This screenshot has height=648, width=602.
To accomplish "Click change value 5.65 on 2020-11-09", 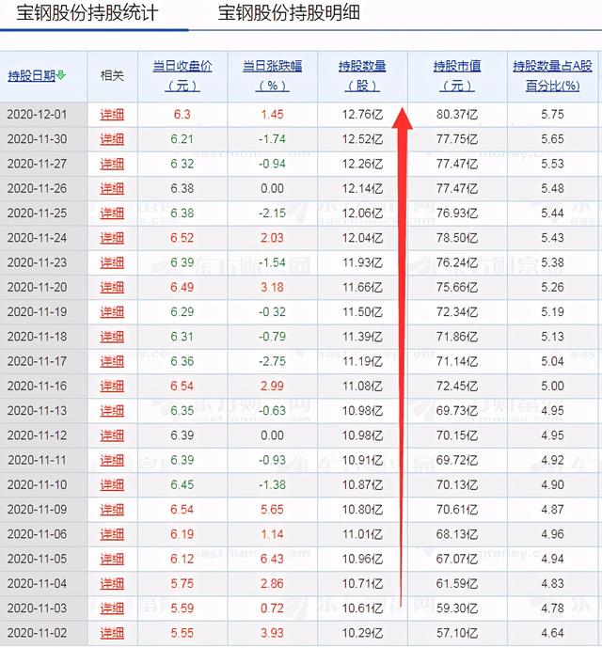I will tap(272, 510).
